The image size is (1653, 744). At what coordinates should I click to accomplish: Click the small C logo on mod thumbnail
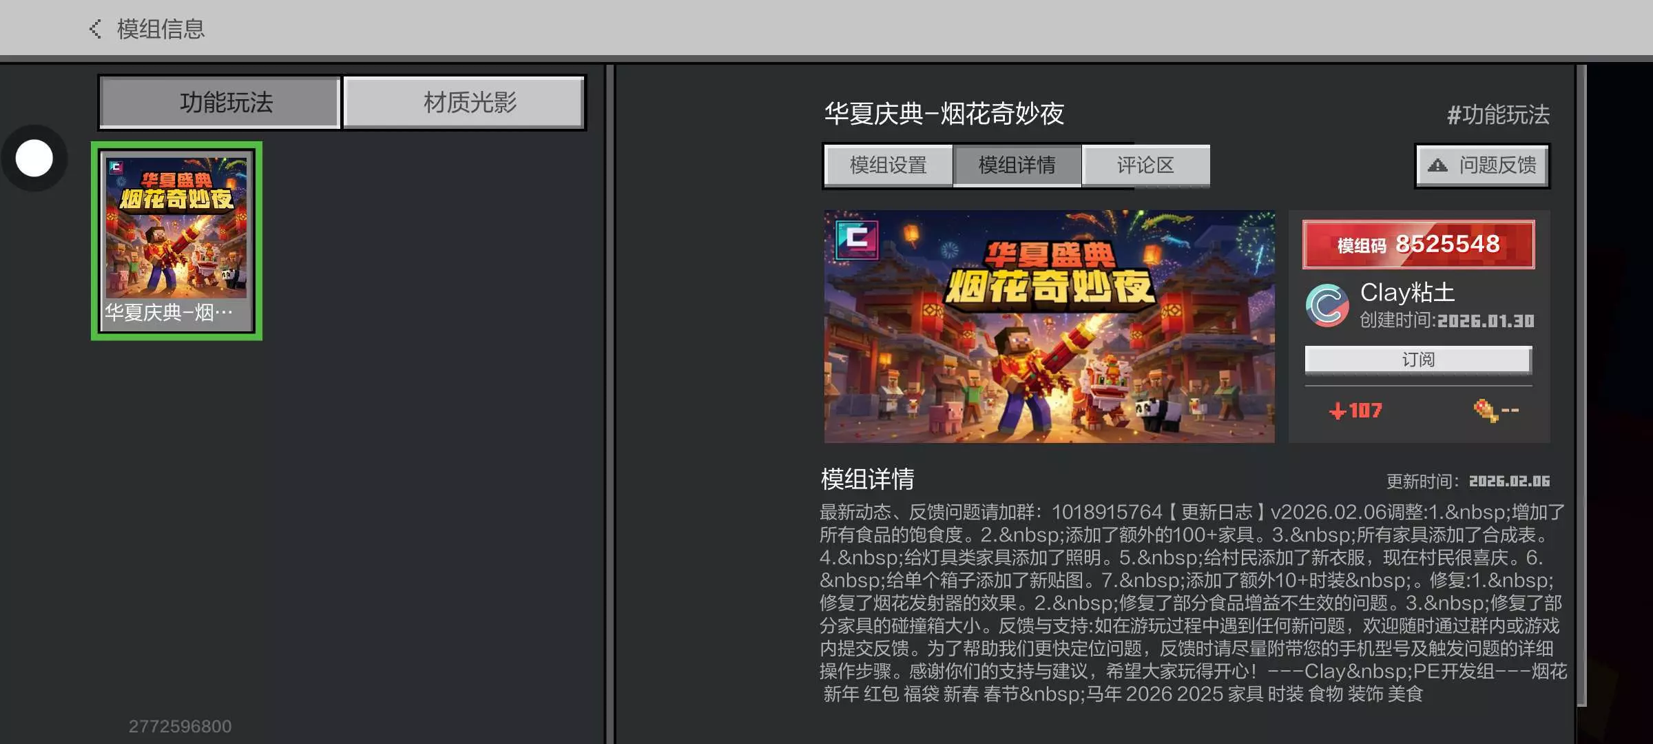116,167
